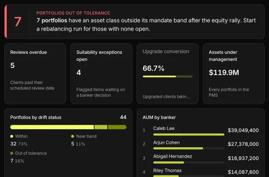This screenshot has width=269, height=177.
Task: Select the Out of tolerance drift bar segment
Action: pos(117,127)
